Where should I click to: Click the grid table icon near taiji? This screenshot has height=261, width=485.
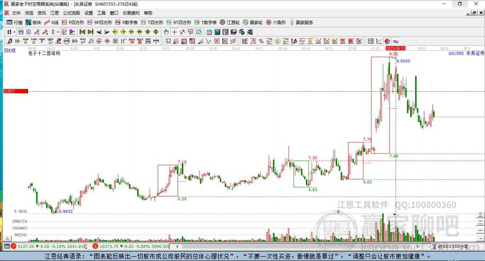[371, 41]
